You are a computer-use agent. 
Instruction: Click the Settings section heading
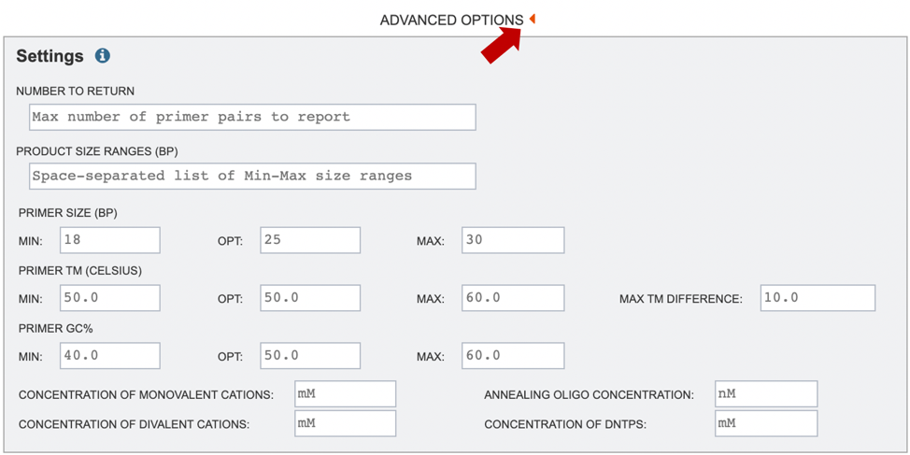coord(50,56)
